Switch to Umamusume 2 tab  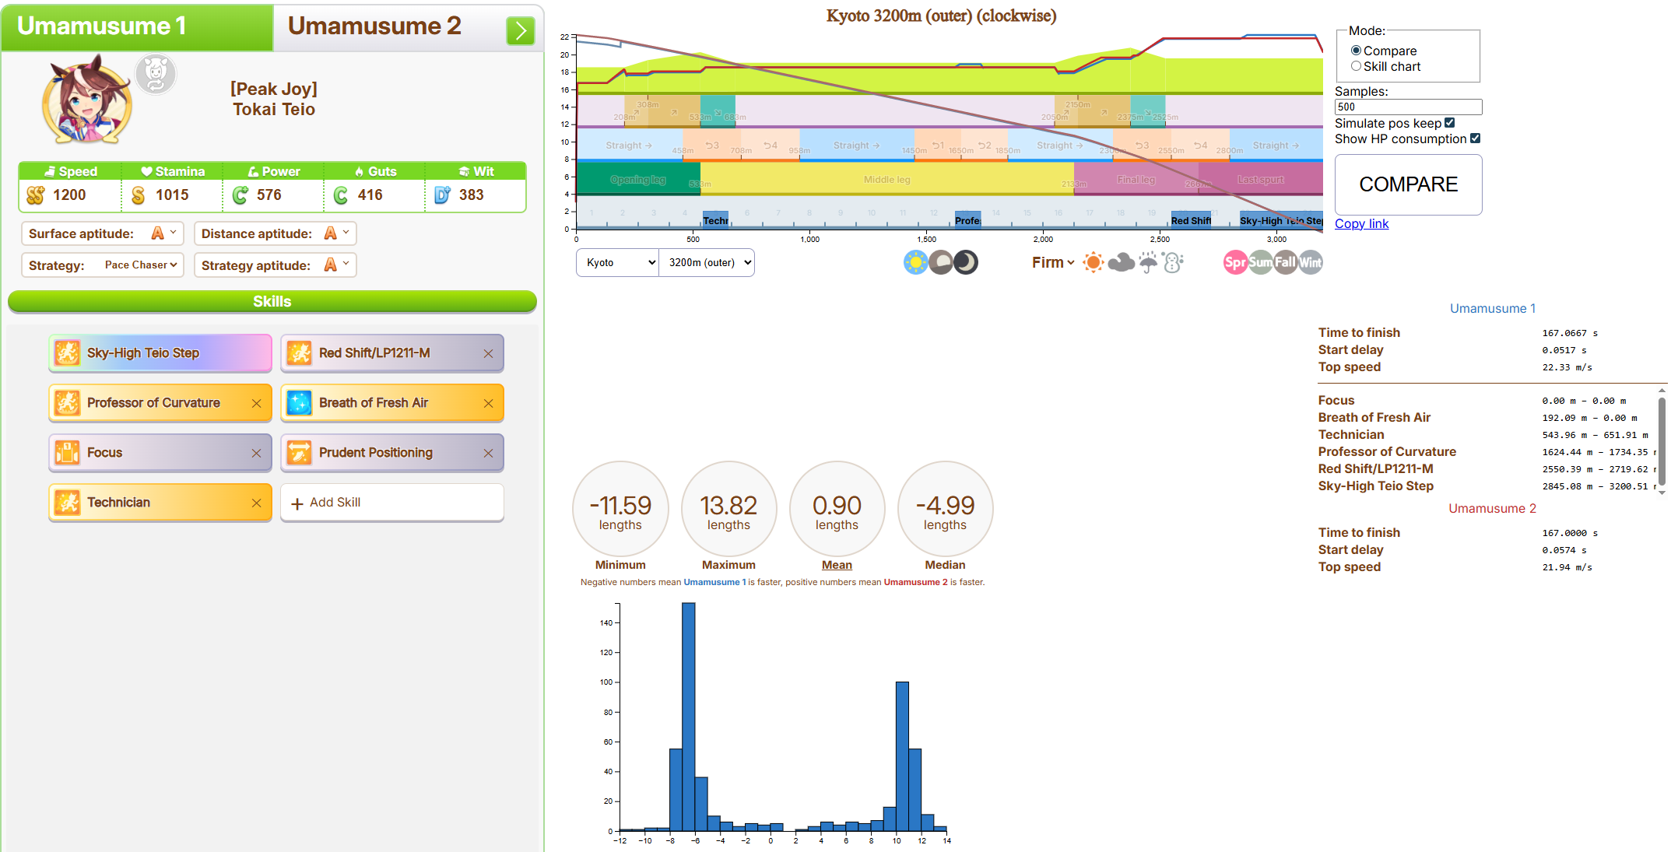[374, 26]
